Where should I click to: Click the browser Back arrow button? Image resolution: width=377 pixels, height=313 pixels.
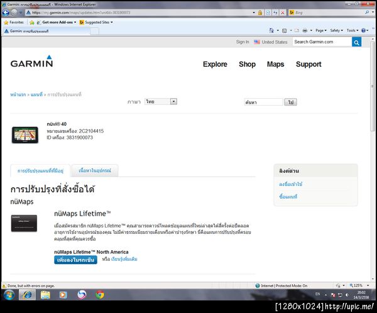pos(6,13)
